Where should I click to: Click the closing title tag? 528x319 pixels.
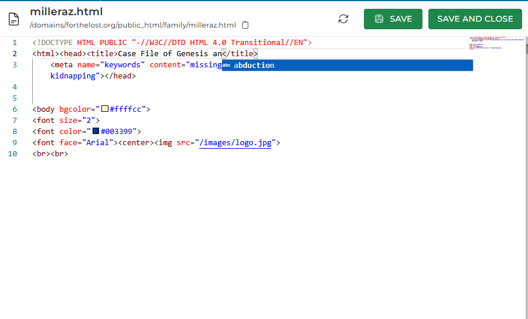pos(239,53)
